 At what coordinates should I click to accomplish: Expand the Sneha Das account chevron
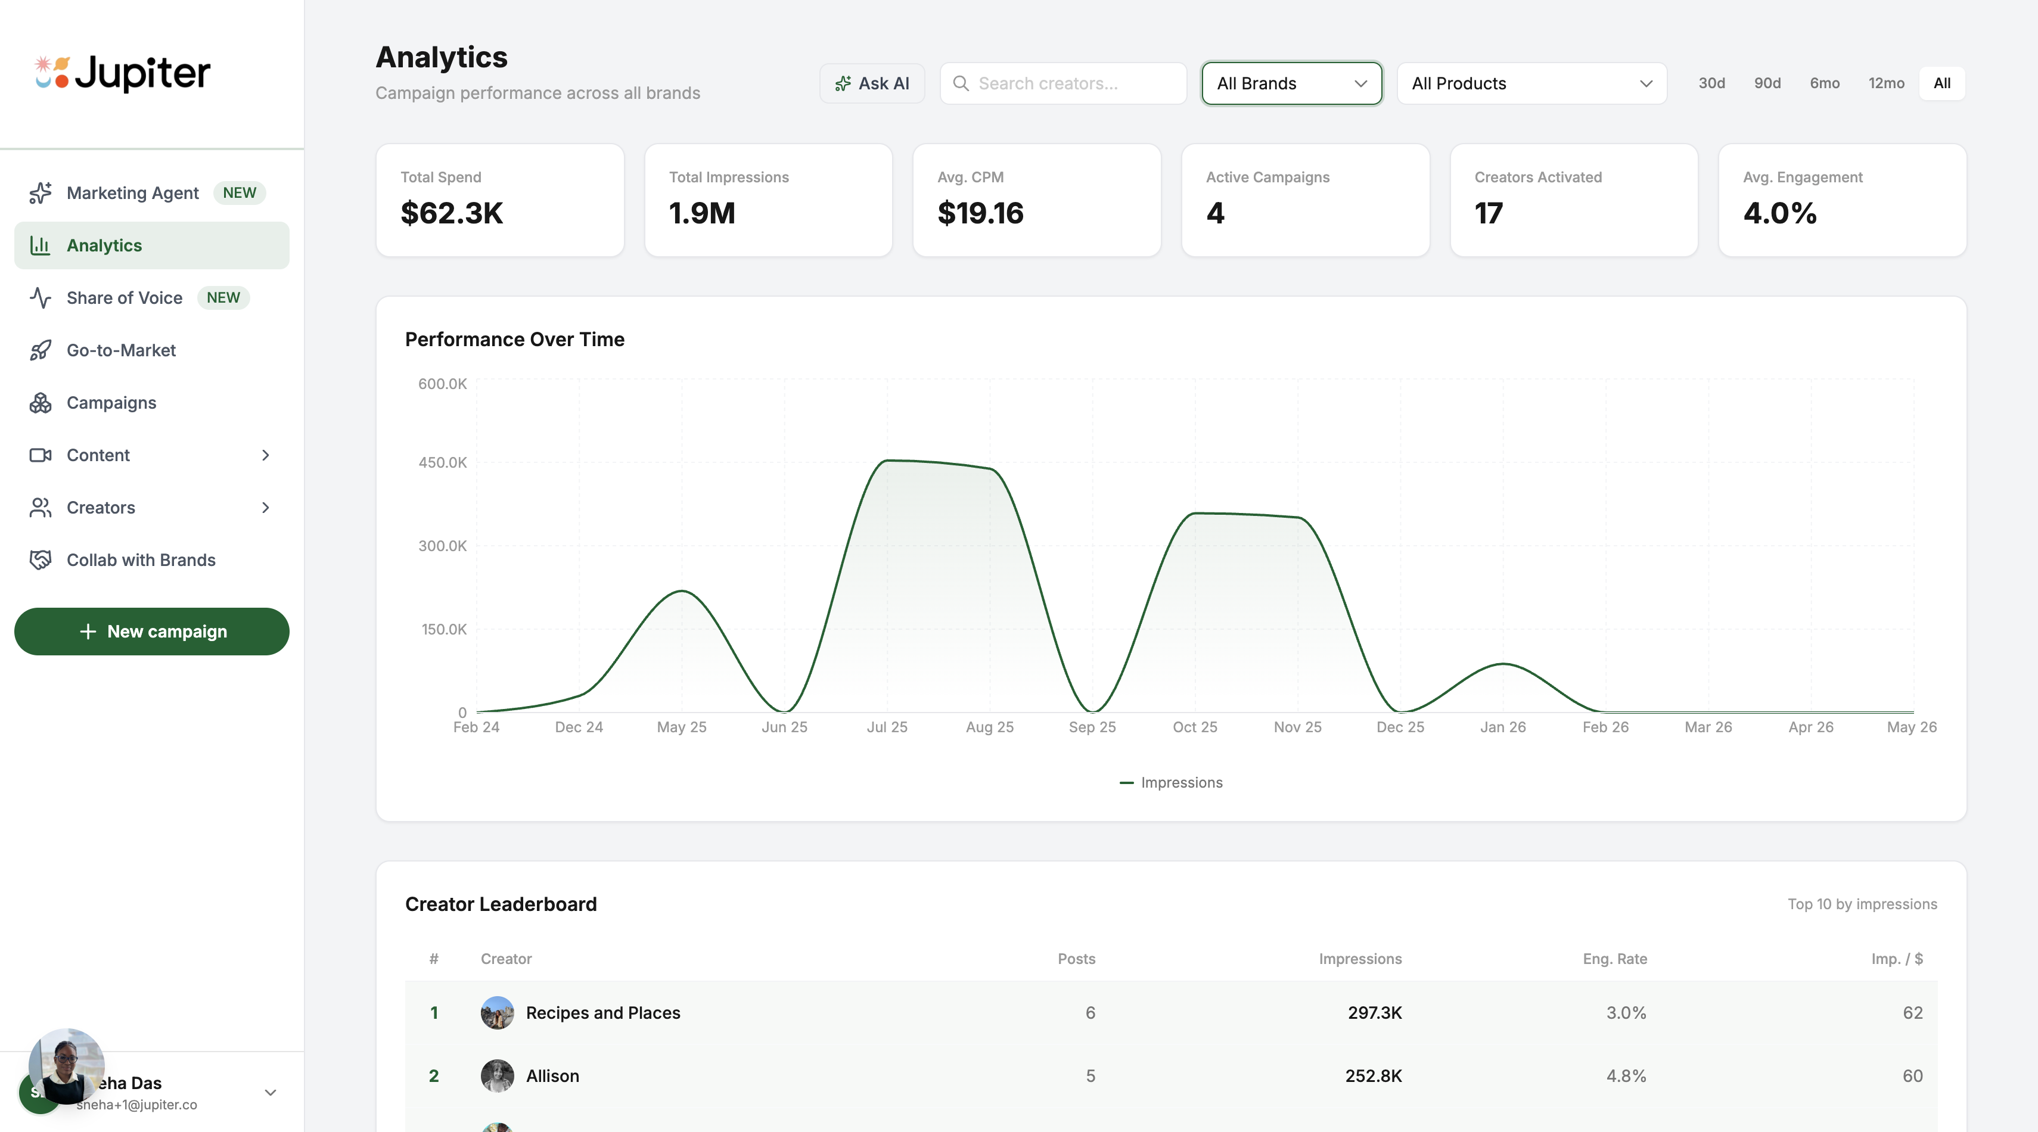pyautogui.click(x=270, y=1093)
